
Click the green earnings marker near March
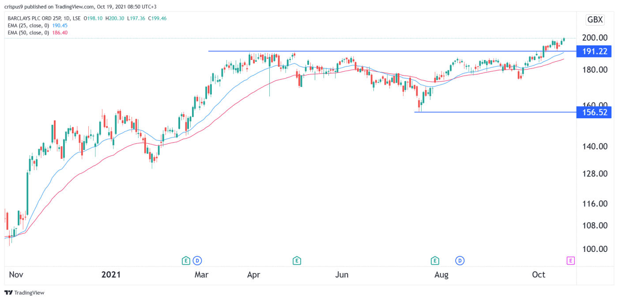click(186, 260)
